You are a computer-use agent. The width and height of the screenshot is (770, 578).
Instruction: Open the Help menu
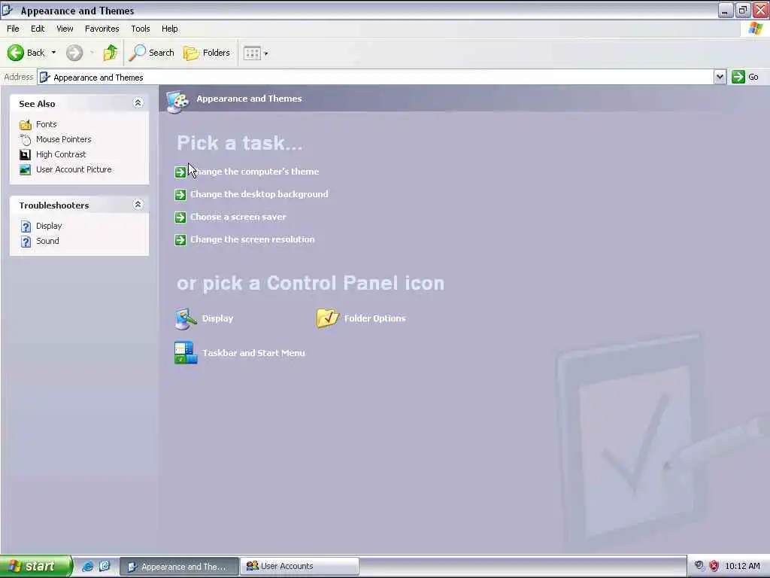coord(169,29)
